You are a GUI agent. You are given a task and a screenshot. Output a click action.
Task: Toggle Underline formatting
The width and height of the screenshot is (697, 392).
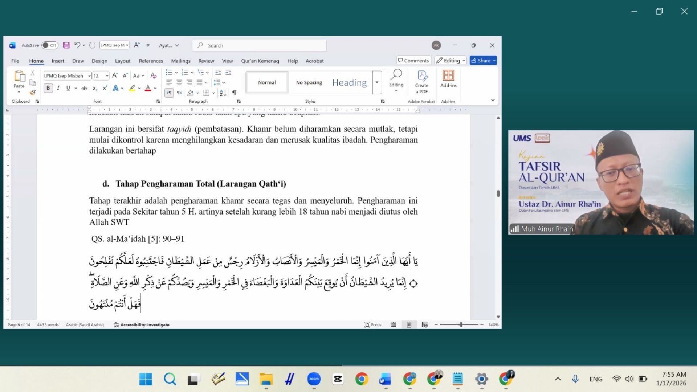(x=68, y=88)
